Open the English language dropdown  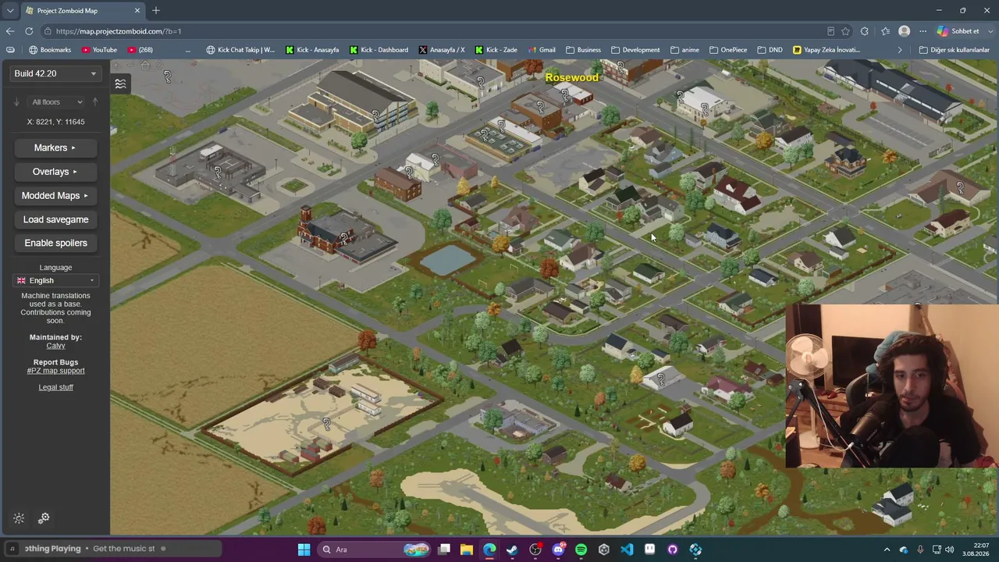55,280
